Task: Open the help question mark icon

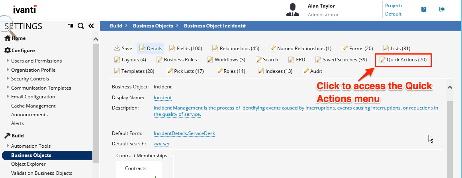Action: [424, 10]
